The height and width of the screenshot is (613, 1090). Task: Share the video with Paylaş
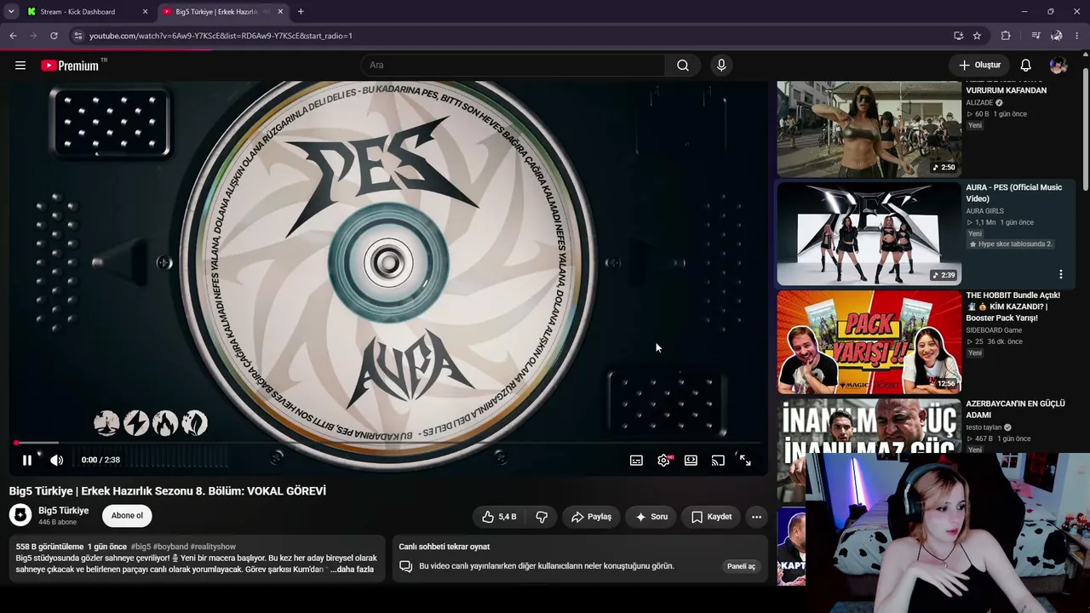coord(591,517)
